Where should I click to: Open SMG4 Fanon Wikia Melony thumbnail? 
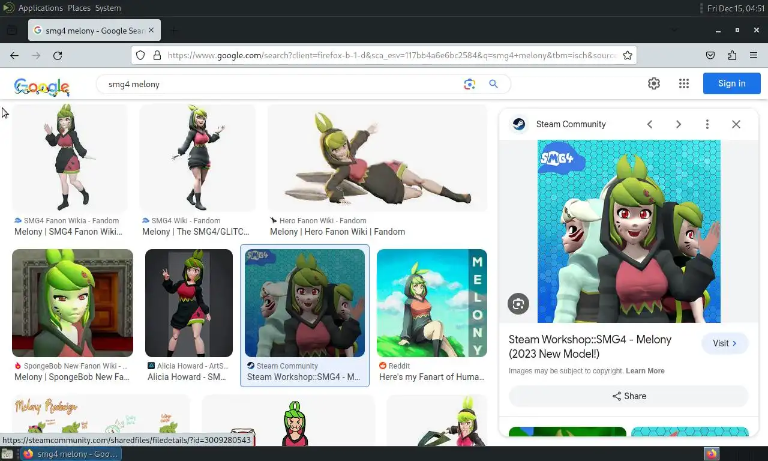[x=70, y=157]
